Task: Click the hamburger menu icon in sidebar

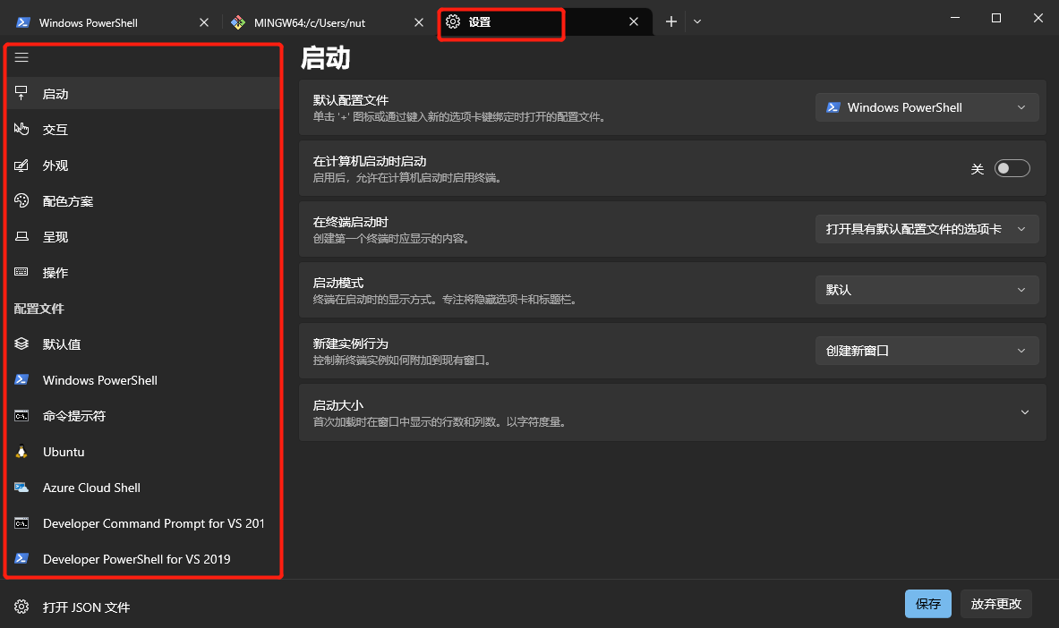Action: click(21, 57)
